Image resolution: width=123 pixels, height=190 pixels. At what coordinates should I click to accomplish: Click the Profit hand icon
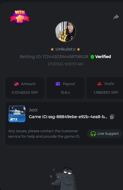(100, 84)
